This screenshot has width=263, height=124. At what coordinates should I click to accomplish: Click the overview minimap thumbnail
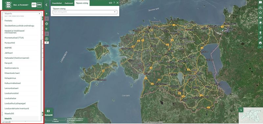(x=251, y=115)
